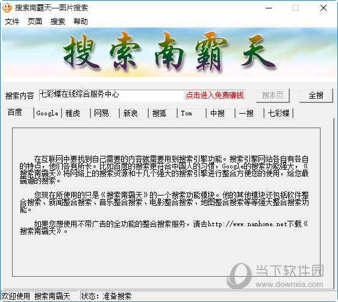The width and height of the screenshot is (338, 302).
Task: Click the 欢迎使用 搜索南霸天 status text
Action: tap(36, 297)
